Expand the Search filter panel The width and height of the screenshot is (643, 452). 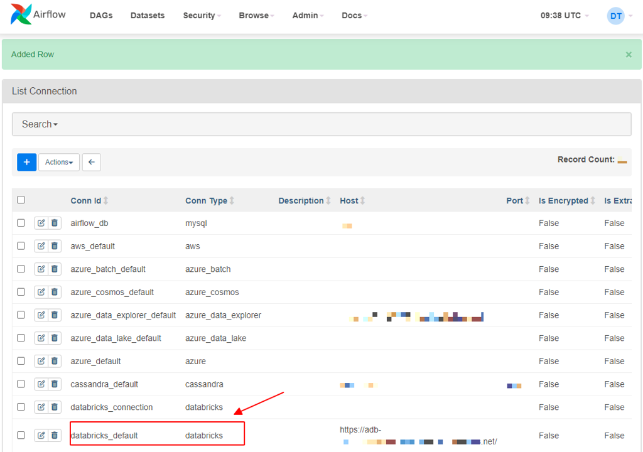click(x=40, y=124)
